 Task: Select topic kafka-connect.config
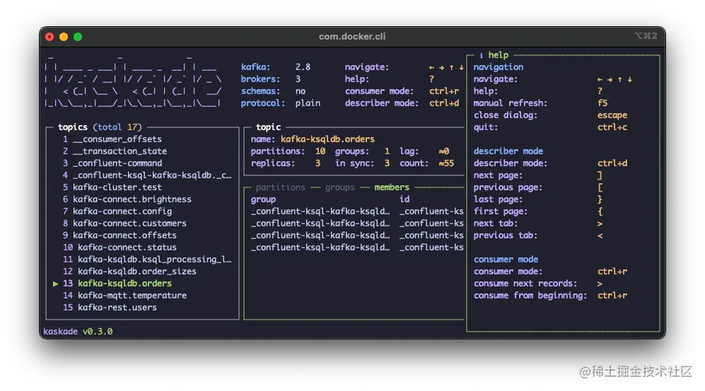[143, 211]
